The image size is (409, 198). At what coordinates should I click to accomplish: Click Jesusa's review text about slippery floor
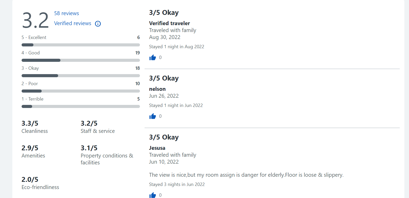pyautogui.click(x=246, y=175)
